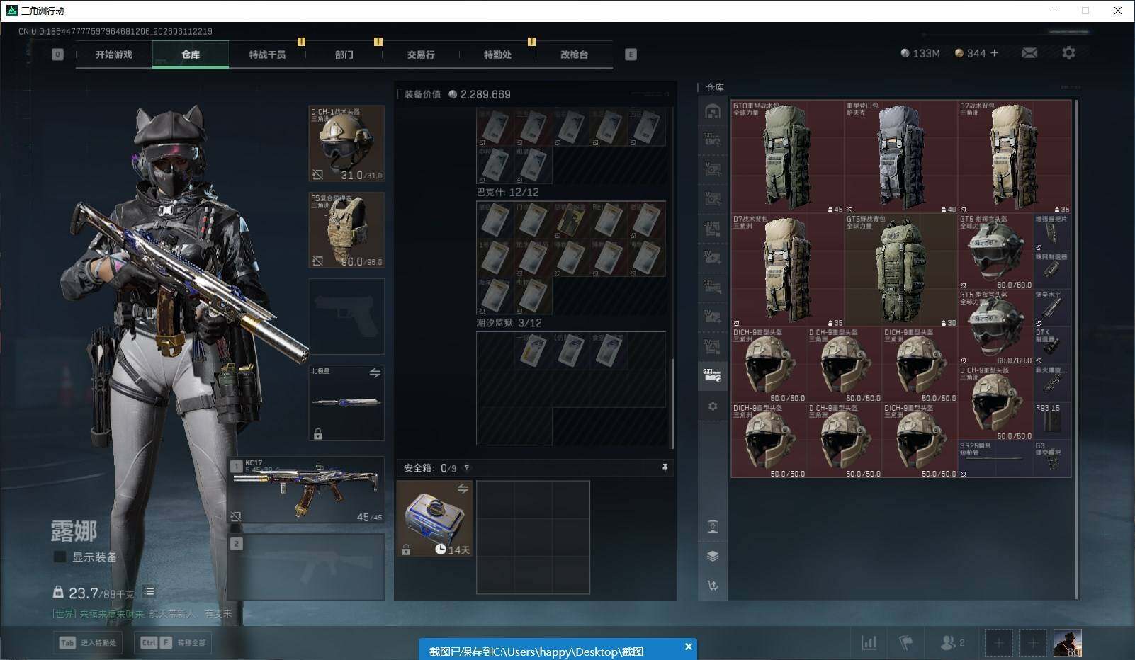Click the 截图已保存到 notification text
This screenshot has height=660, width=1135.
tap(536, 652)
